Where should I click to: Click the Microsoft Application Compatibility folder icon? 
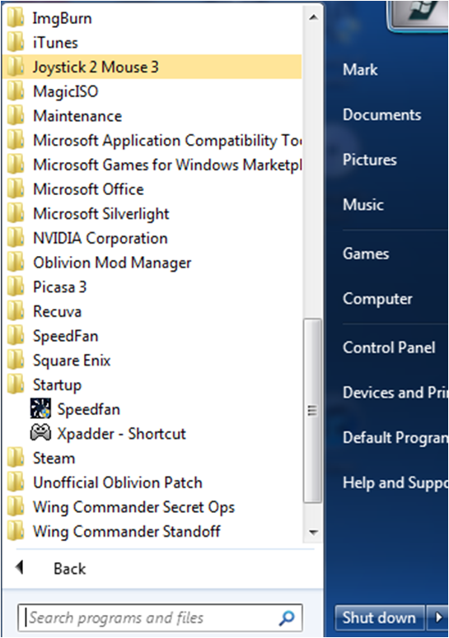pyautogui.click(x=16, y=140)
